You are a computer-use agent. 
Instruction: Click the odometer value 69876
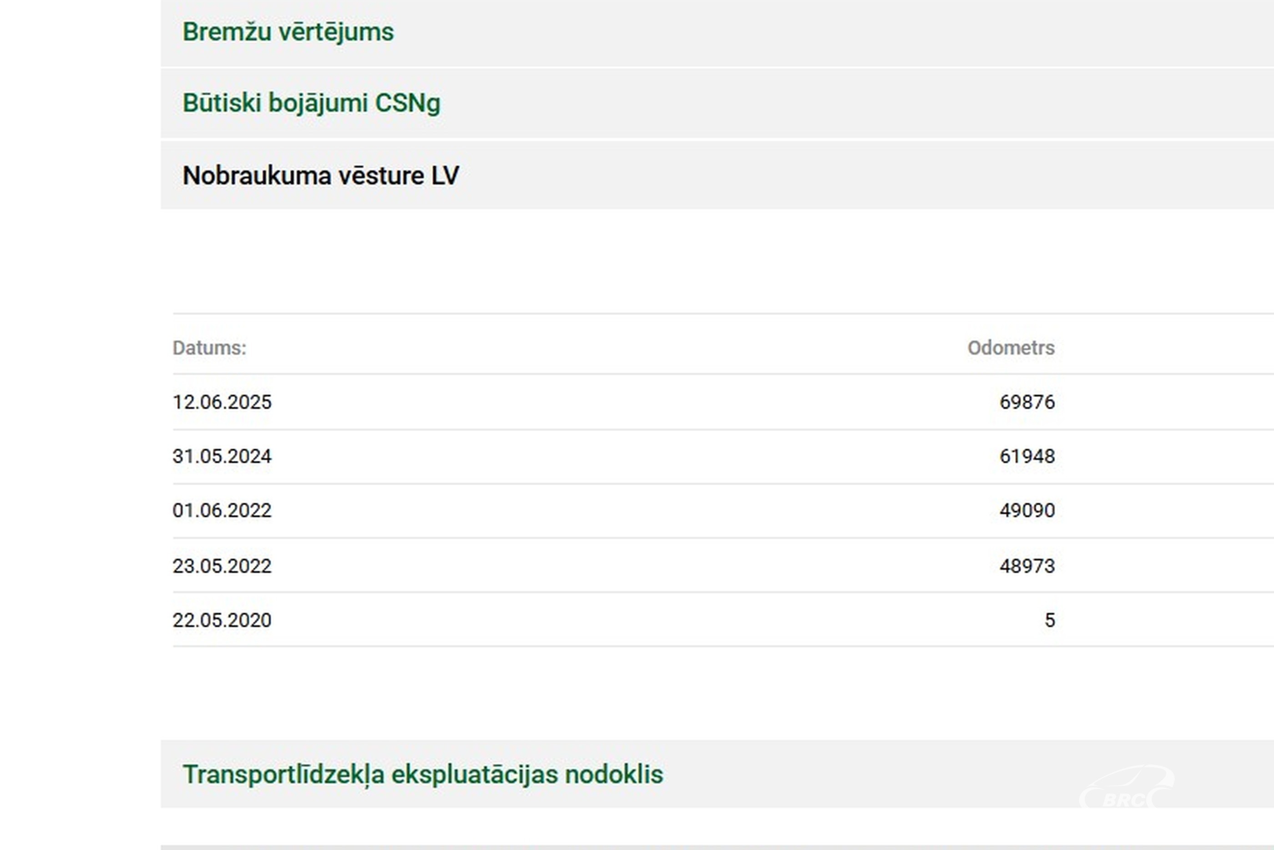click(x=1027, y=402)
